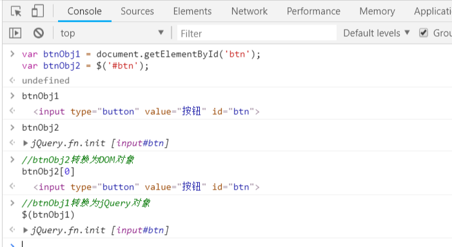Screen dimensions: 452x247
Task: Switch to the Elements tab
Action: 192,11
